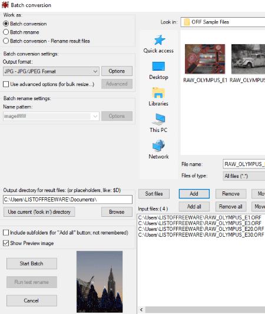Cancel the batch conversion dialog
The image size is (265, 314).
pyautogui.click(x=32, y=300)
